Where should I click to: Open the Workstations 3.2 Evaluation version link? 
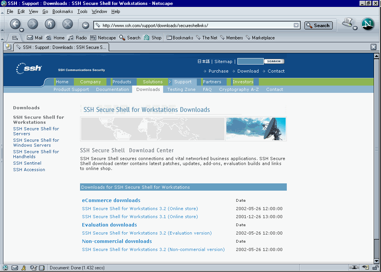coord(147,233)
